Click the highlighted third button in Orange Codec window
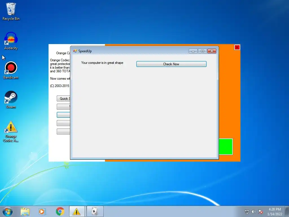The image size is (289, 217). [64, 115]
